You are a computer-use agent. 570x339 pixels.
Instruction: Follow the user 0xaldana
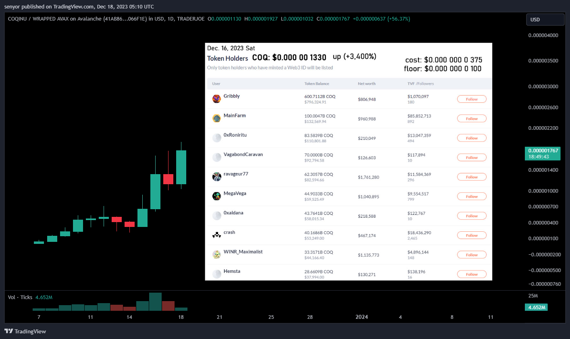click(x=472, y=216)
